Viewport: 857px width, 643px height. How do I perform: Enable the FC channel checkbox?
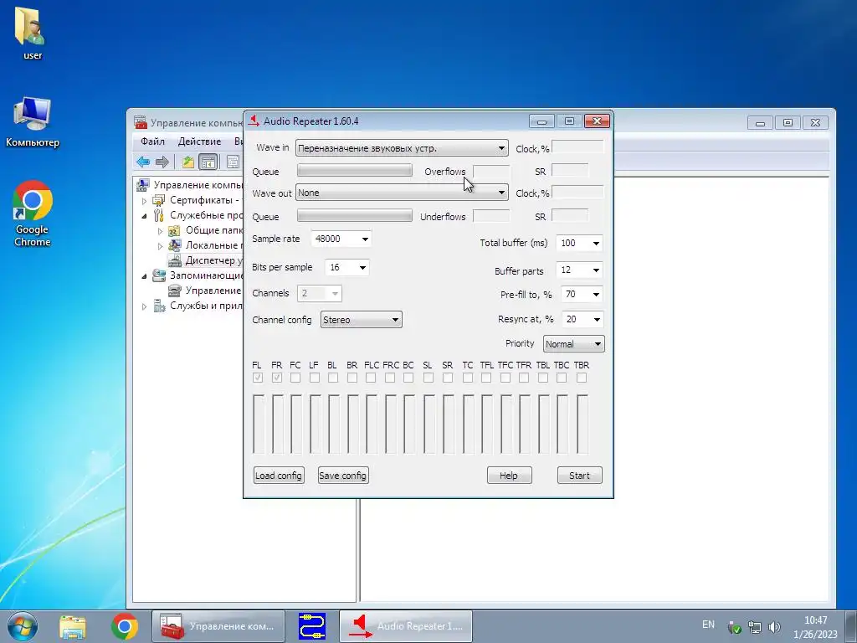pos(295,378)
